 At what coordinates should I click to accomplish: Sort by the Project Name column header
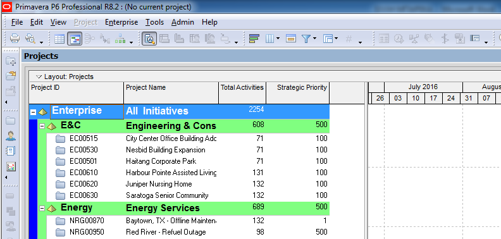tap(171, 93)
